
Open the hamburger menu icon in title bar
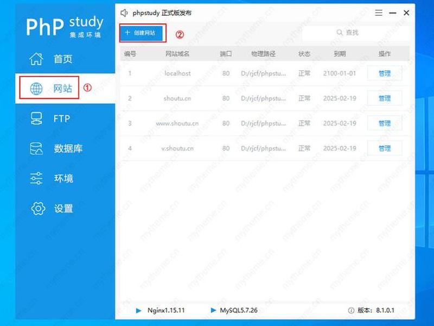pos(379,12)
